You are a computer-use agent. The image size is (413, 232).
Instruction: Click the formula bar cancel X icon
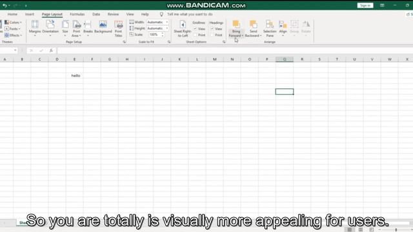pyautogui.click(x=32, y=50)
